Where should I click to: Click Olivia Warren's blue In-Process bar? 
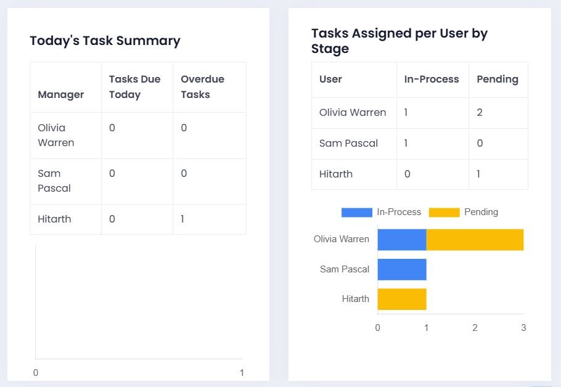[x=401, y=239]
